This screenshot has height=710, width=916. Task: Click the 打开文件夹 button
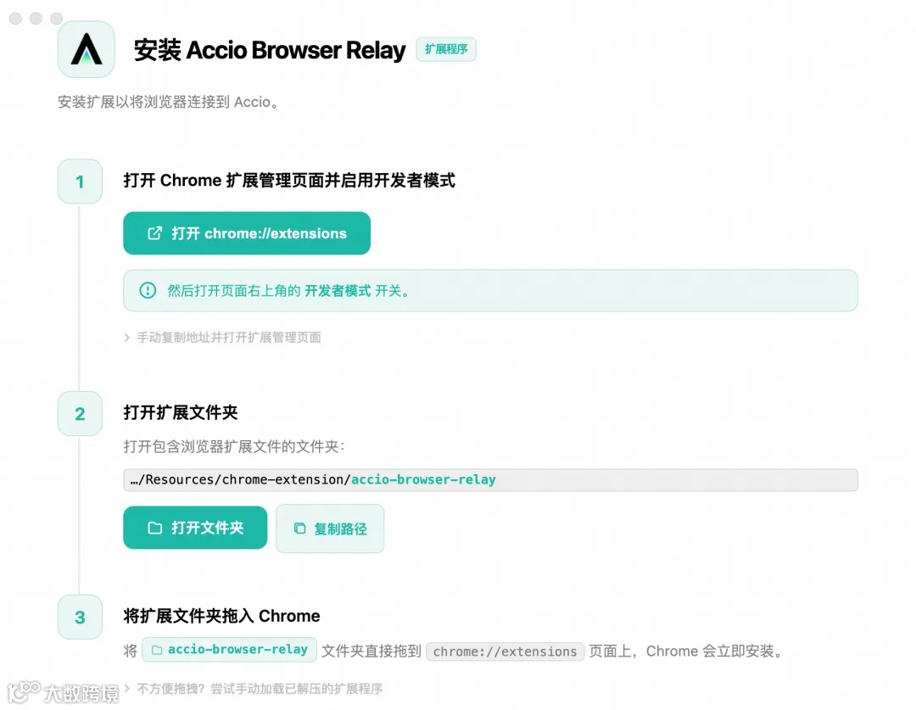[195, 528]
